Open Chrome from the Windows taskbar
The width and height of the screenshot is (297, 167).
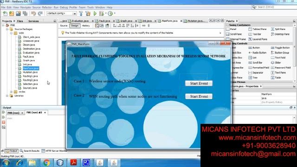46,163
